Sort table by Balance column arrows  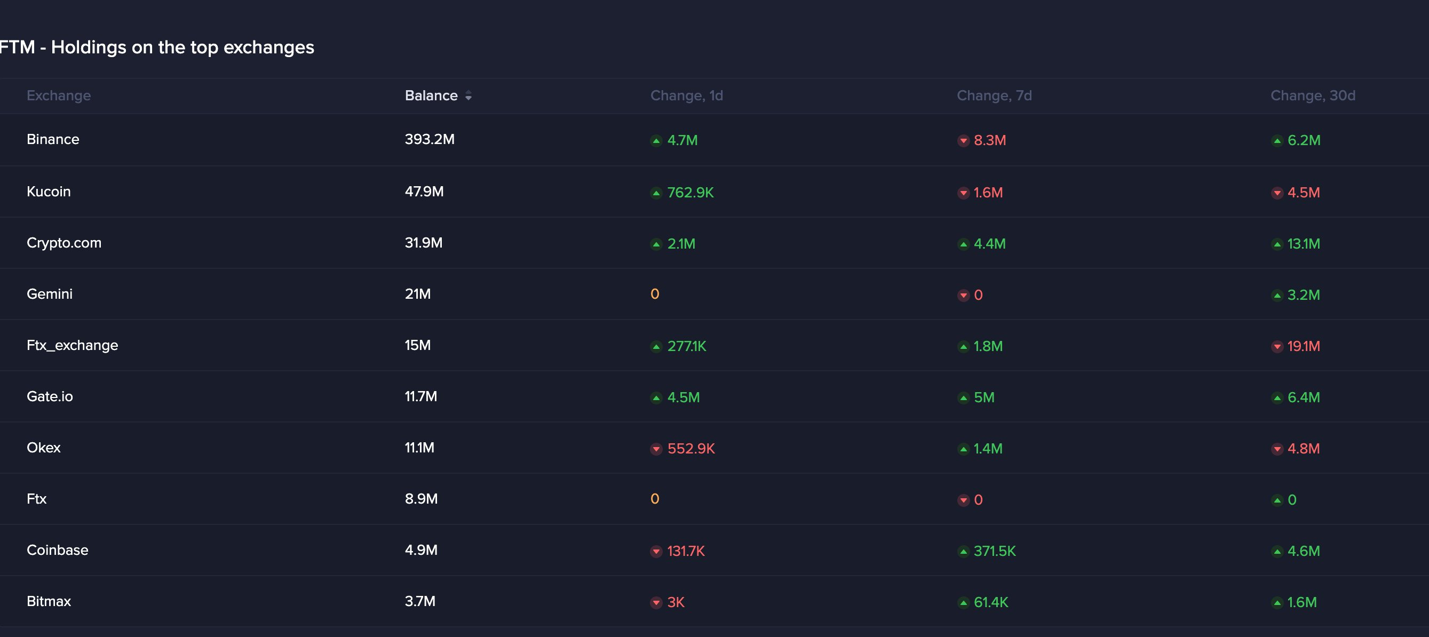pos(468,96)
